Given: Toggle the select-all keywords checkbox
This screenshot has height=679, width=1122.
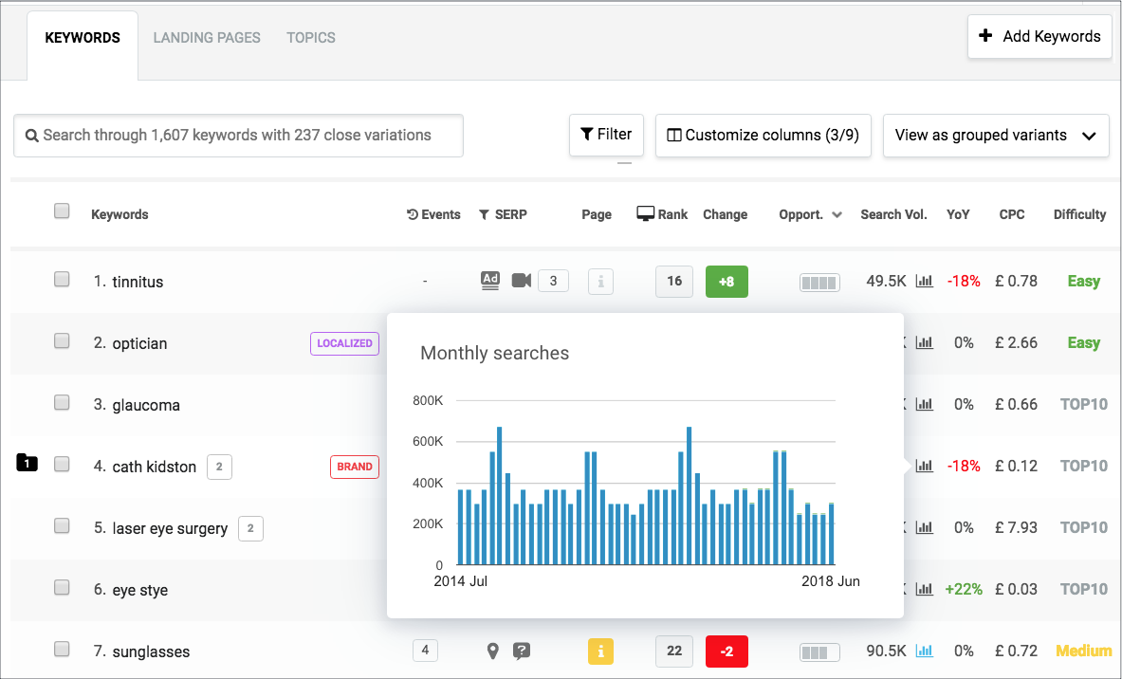Looking at the screenshot, I should tap(62, 211).
